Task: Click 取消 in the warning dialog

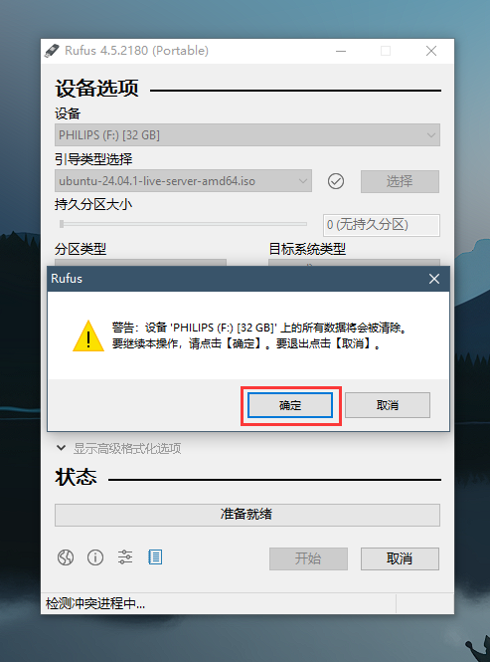Action: [388, 405]
